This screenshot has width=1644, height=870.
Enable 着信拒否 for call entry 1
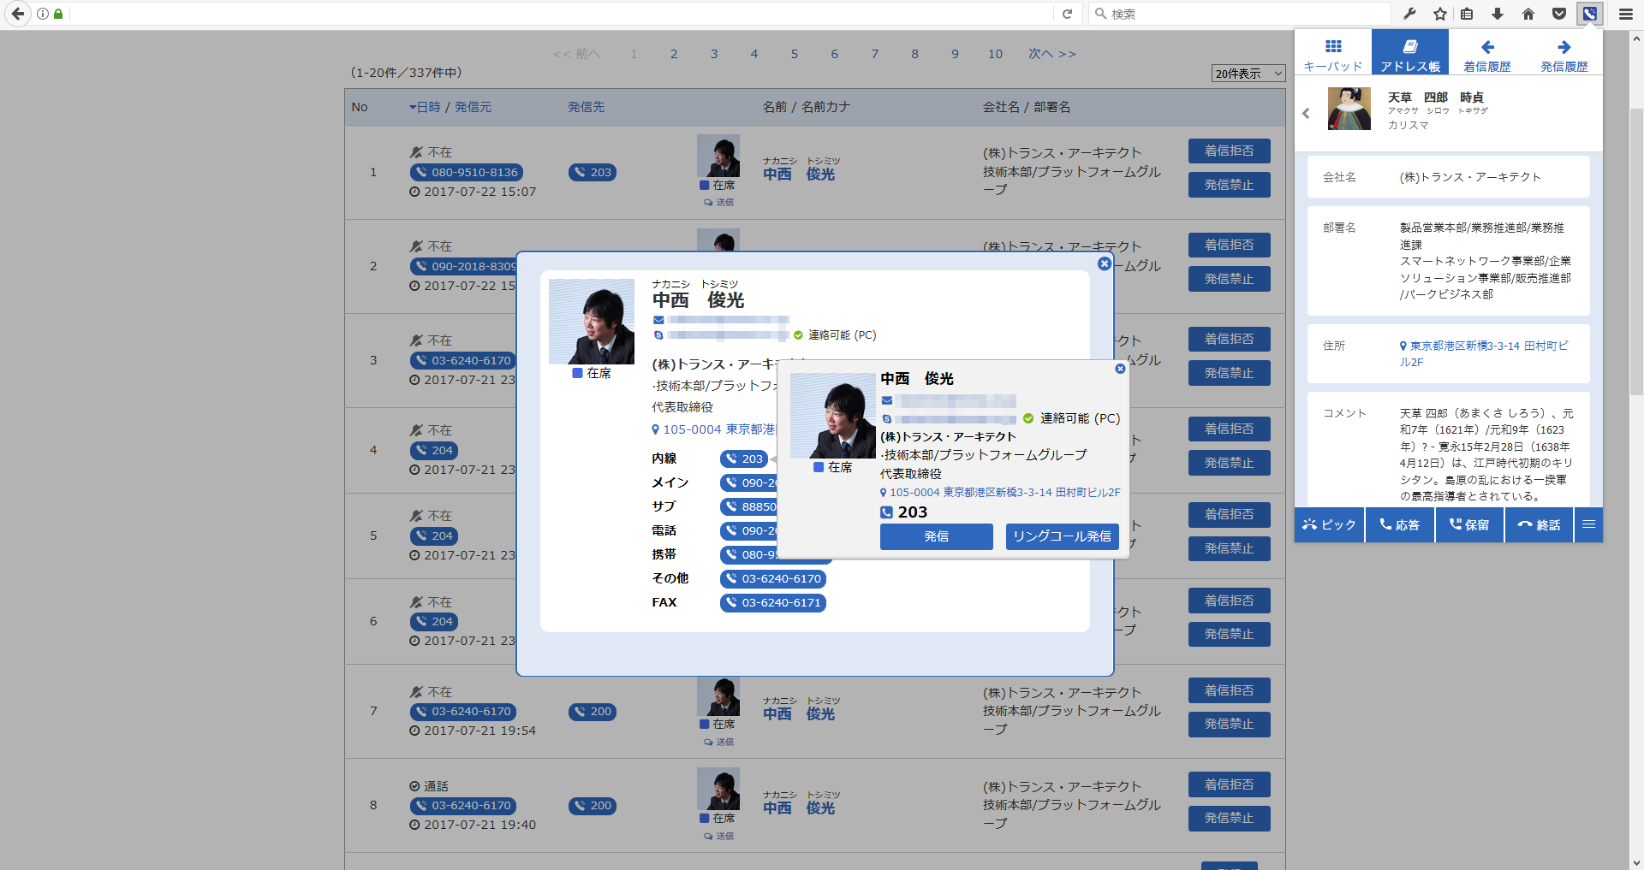[x=1229, y=151]
